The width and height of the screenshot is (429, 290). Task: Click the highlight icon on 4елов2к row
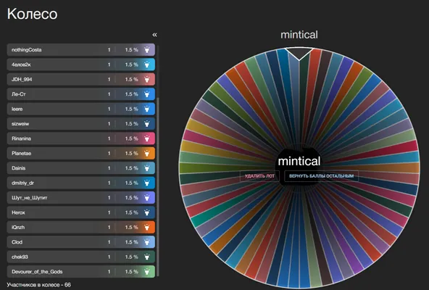(x=147, y=65)
